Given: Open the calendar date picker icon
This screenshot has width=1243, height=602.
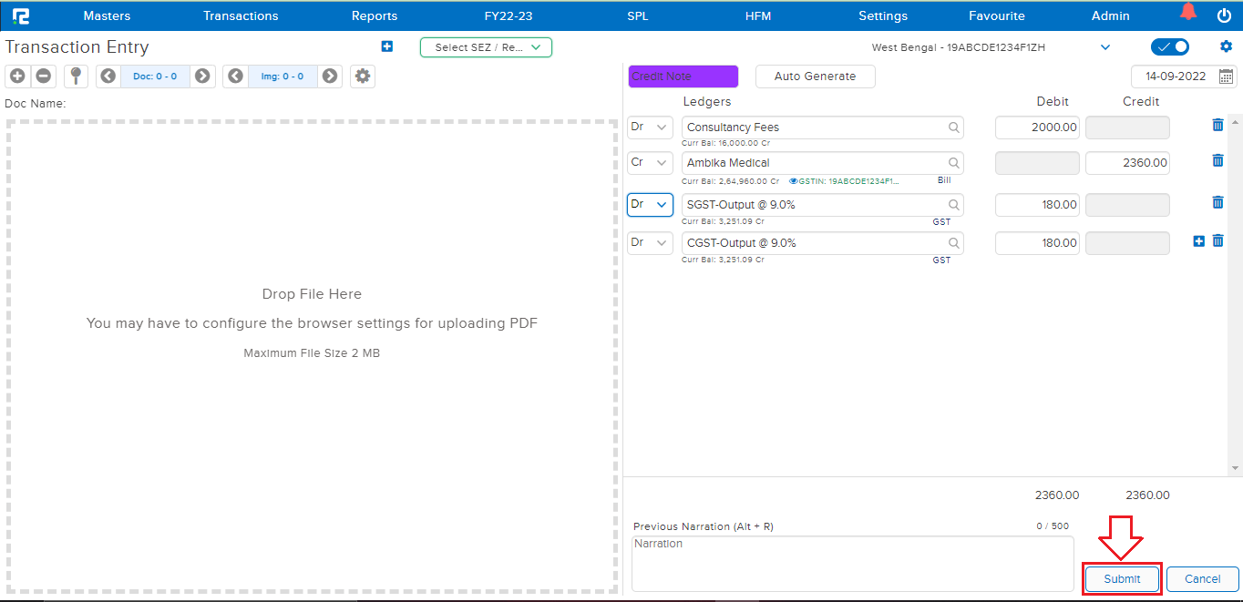Looking at the screenshot, I should [1226, 77].
